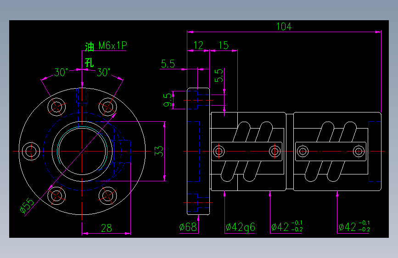
Task: Select the 9.5 vertical dimension text
Action: tap(168, 100)
